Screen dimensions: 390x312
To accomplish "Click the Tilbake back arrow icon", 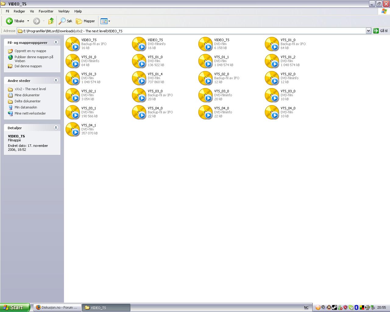I will point(9,21).
